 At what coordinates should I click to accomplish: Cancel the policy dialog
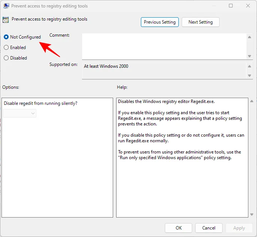[x=209, y=228]
